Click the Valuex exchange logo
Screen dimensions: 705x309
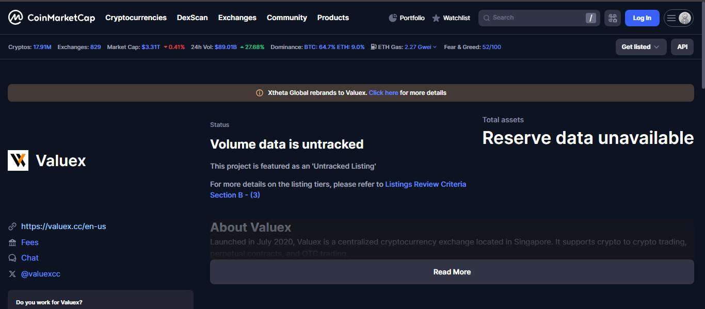pyautogui.click(x=18, y=160)
